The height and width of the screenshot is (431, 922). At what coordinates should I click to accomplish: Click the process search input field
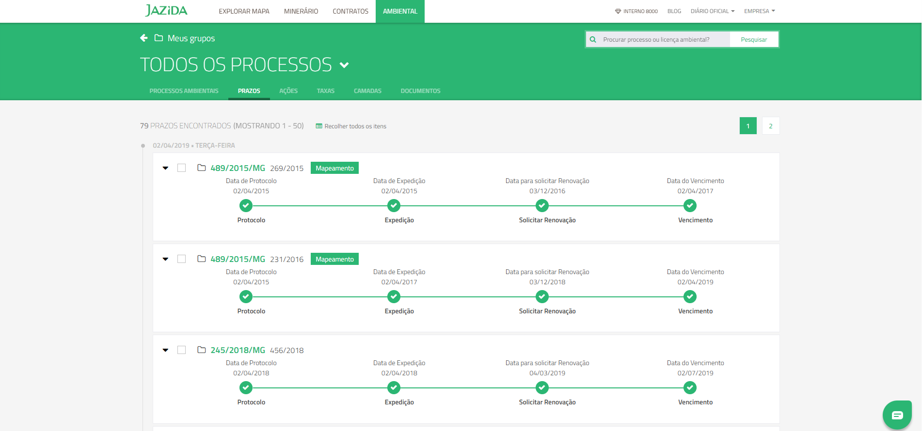663,40
